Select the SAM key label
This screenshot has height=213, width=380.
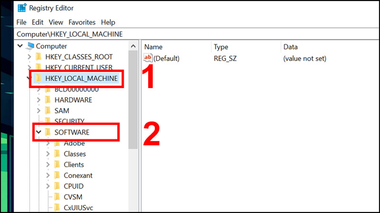point(62,111)
